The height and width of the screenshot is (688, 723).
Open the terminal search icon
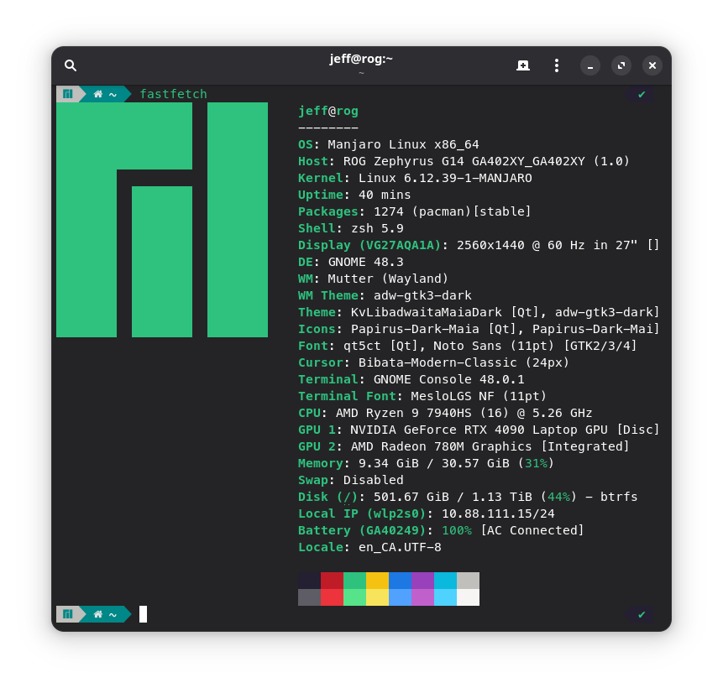click(70, 65)
